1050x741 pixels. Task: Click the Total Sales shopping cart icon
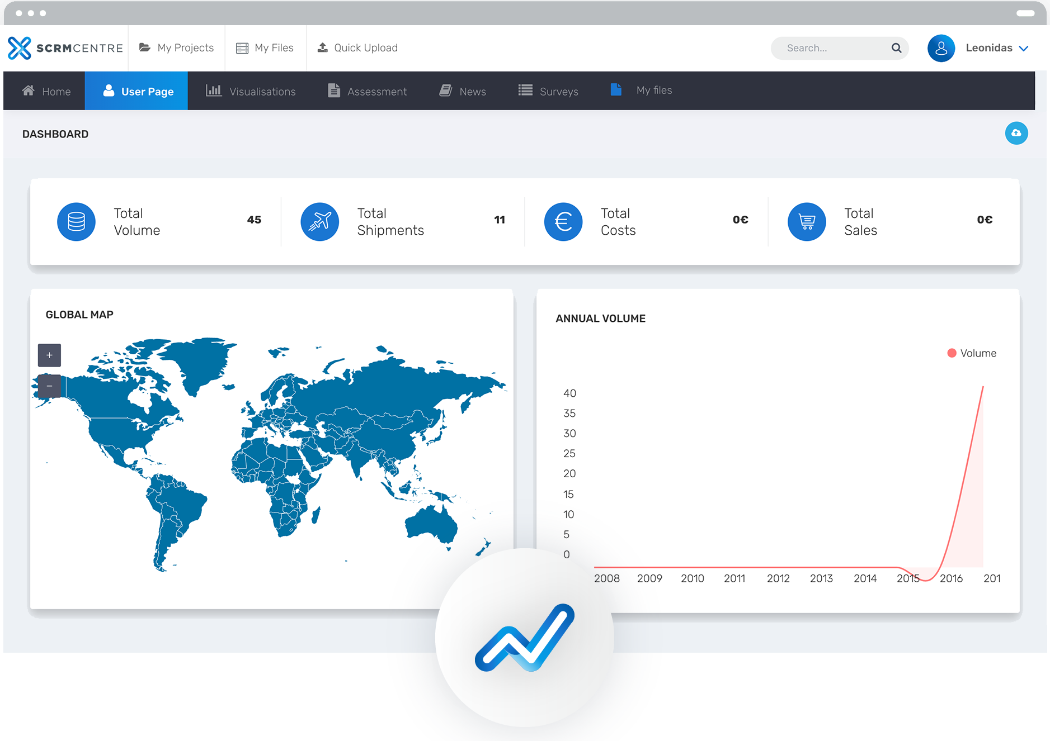807,222
